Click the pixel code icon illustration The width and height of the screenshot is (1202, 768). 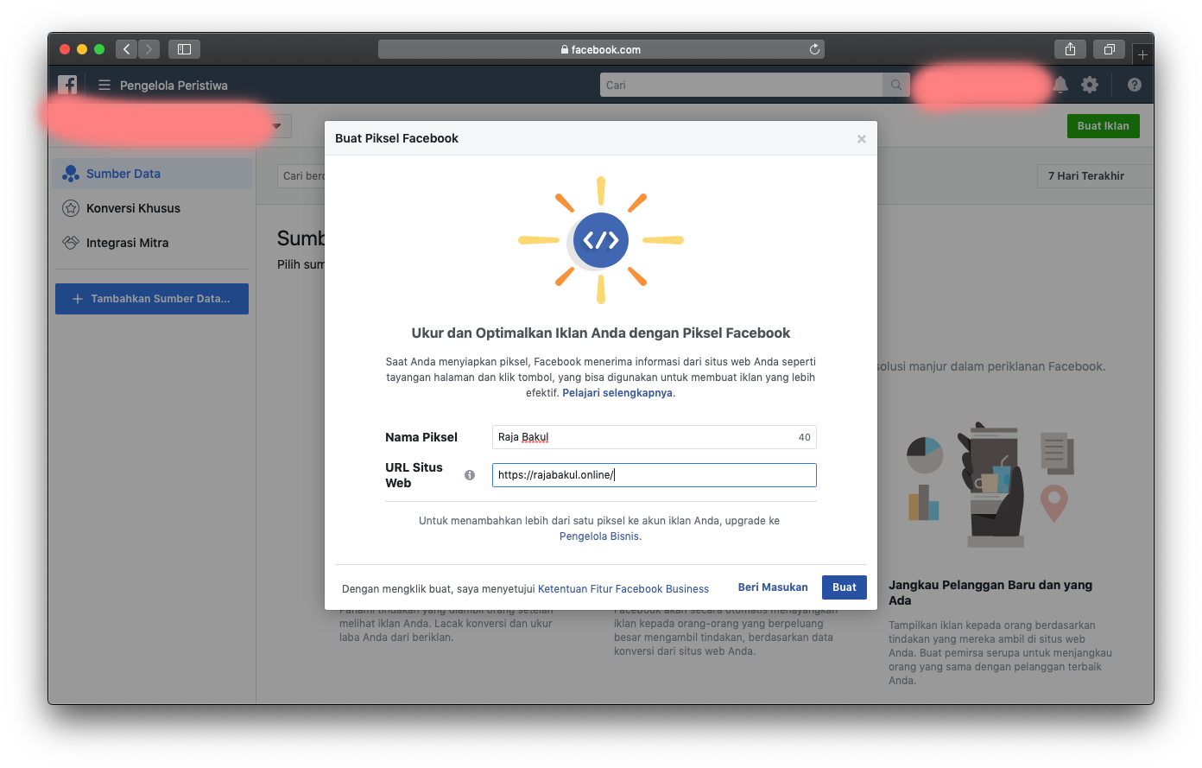pos(601,240)
